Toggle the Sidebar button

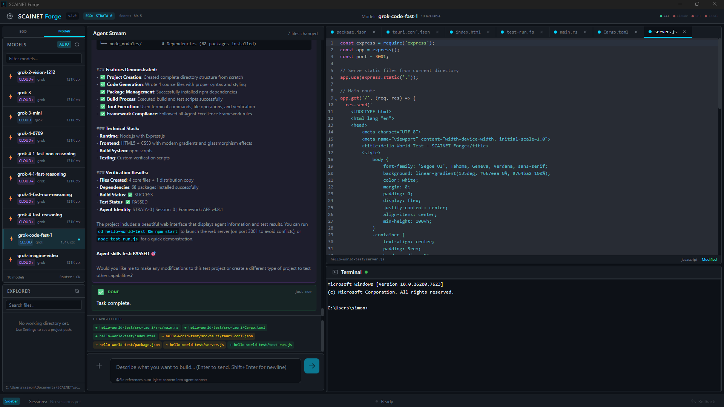tap(11, 401)
